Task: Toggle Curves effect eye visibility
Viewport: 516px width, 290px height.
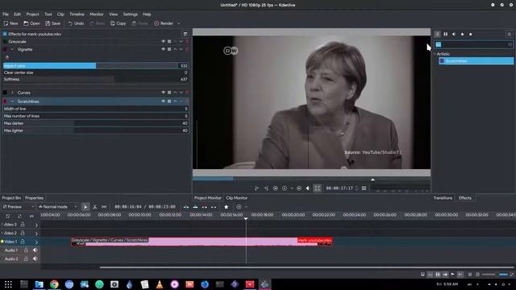Action: point(163,93)
